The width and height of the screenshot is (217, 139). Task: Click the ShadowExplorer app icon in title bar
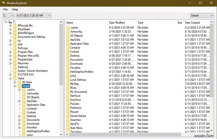pyautogui.click(x=3, y=3)
